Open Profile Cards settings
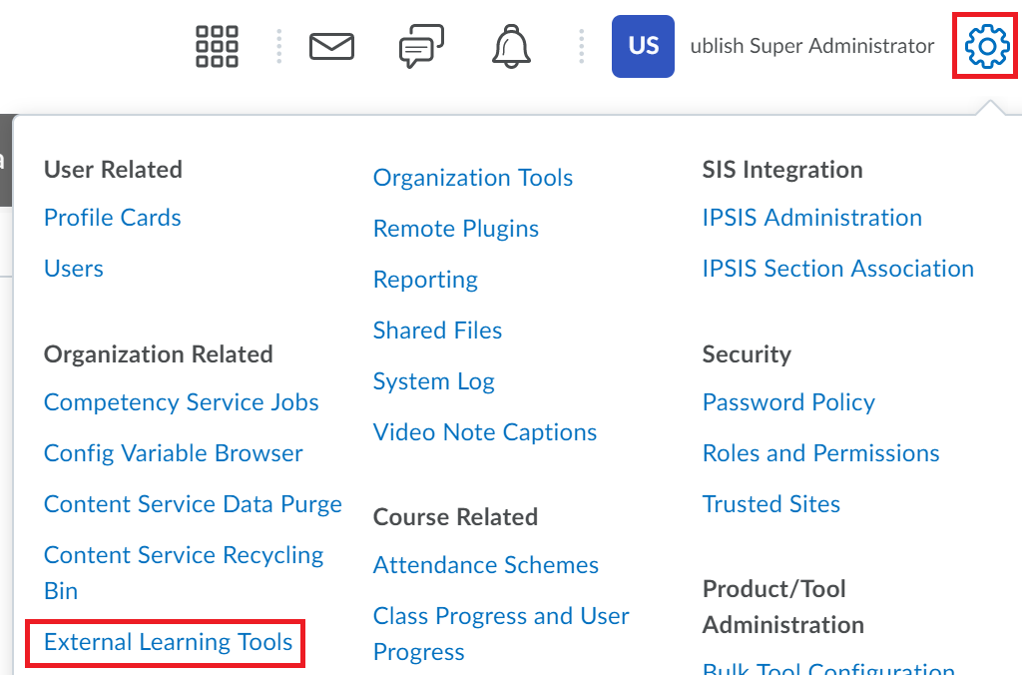 [x=112, y=218]
